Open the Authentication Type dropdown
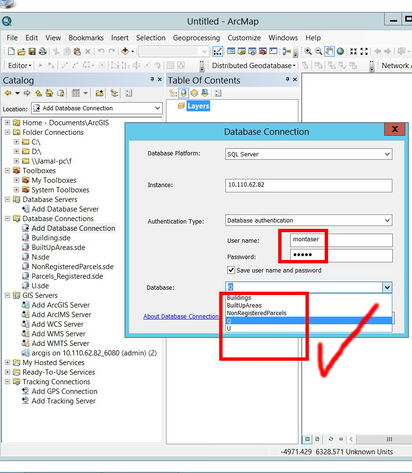412x473 pixels. pos(387,221)
